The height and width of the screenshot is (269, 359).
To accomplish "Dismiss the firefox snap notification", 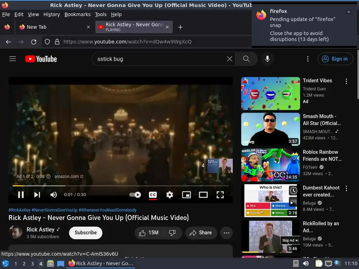I will point(349,12).
